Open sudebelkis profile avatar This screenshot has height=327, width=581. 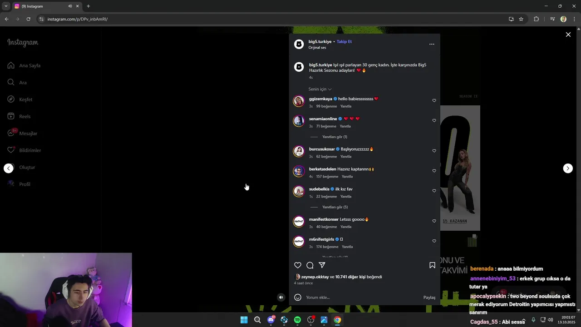tap(299, 192)
